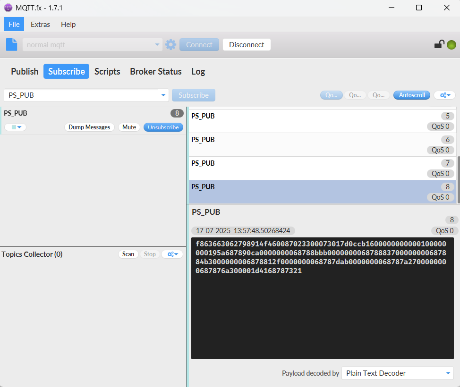Screen dimensions: 460x387
Task: Select PS_PUB message number 7
Action: [x=323, y=168]
